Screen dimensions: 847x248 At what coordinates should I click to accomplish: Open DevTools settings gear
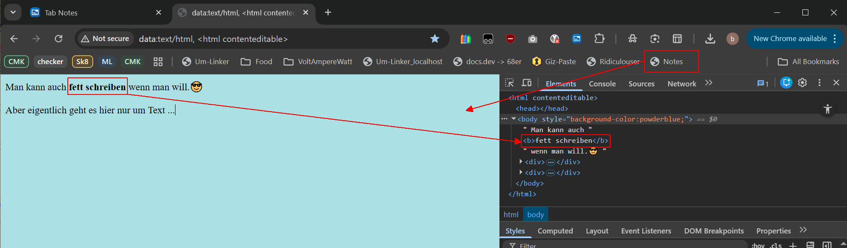802,83
